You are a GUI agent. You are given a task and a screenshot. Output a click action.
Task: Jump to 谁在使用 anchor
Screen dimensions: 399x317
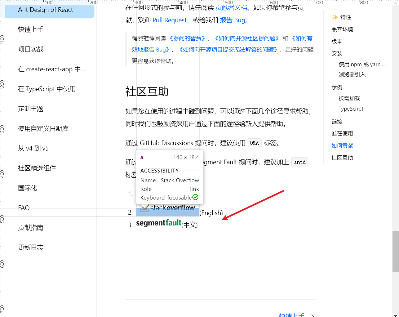(x=342, y=134)
